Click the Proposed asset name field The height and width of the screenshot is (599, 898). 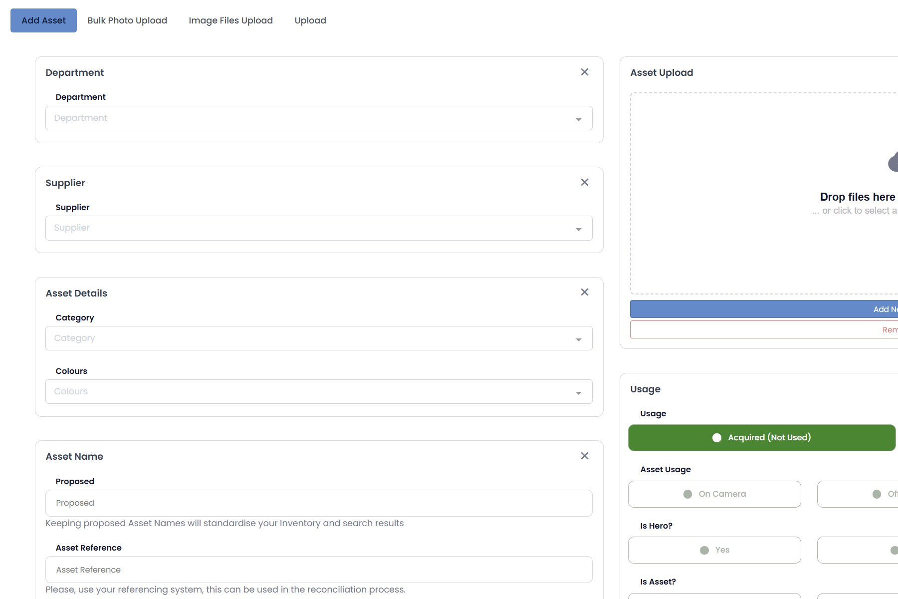point(318,503)
